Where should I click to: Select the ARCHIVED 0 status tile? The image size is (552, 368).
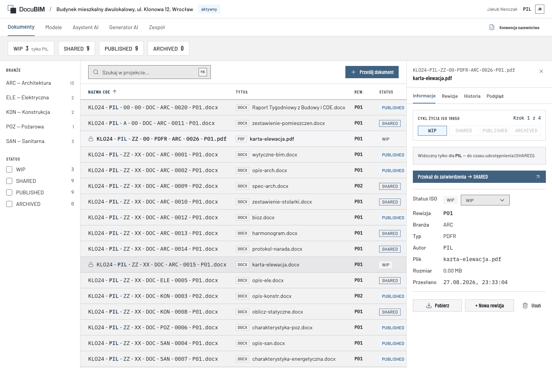(x=168, y=48)
